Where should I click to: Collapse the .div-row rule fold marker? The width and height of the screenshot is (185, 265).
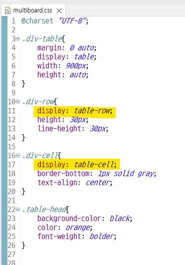tap(18, 102)
